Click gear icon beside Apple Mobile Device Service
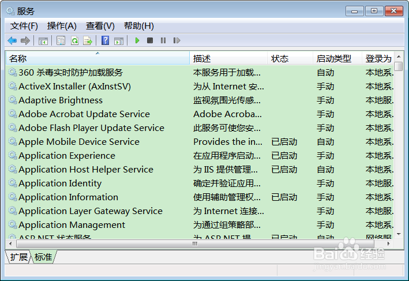This screenshot has width=409, height=281. tap(13, 141)
